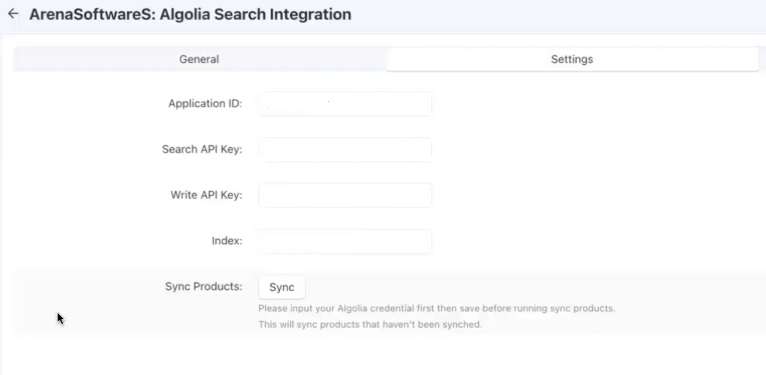This screenshot has height=375, width=766.
Task: Click into the Search API Key field
Action: 345,150
